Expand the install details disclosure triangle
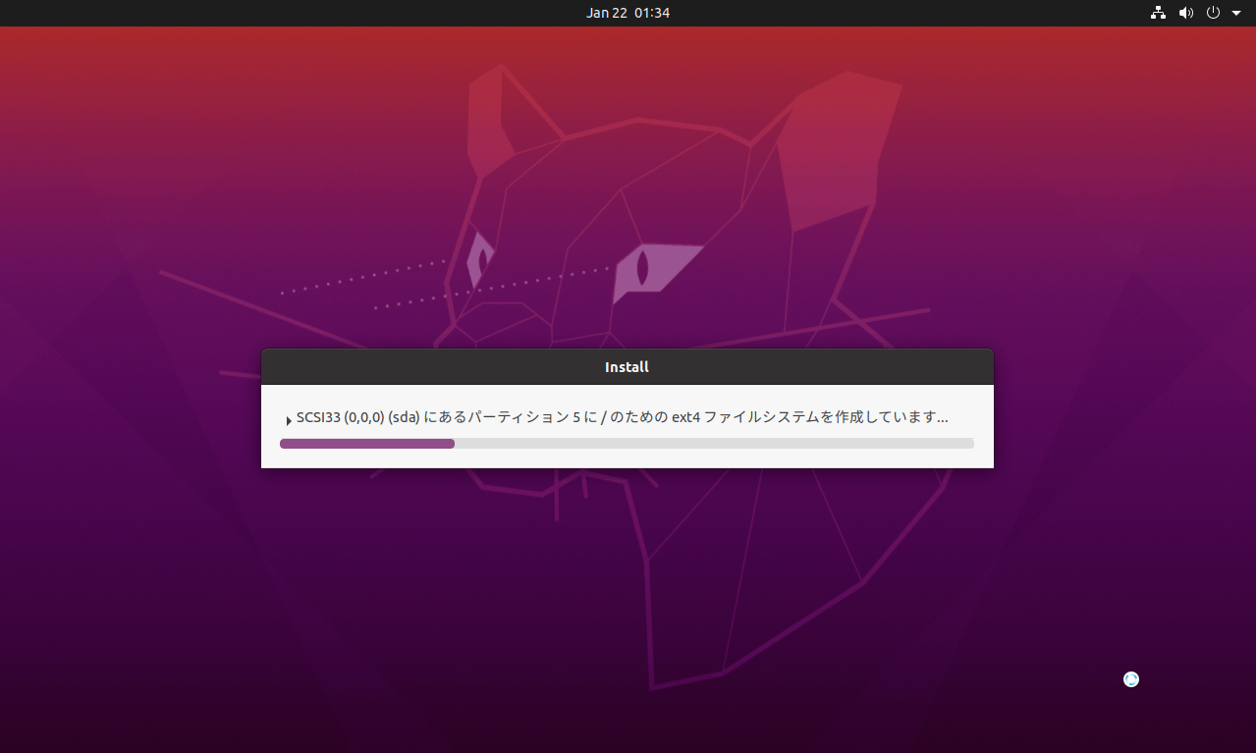This screenshot has width=1256, height=753. 289,420
